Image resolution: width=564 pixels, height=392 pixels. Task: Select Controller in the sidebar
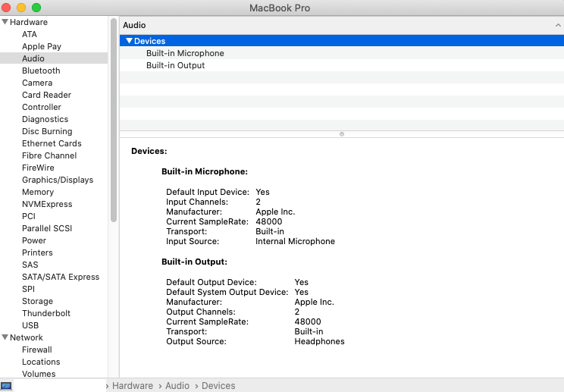pyautogui.click(x=42, y=107)
